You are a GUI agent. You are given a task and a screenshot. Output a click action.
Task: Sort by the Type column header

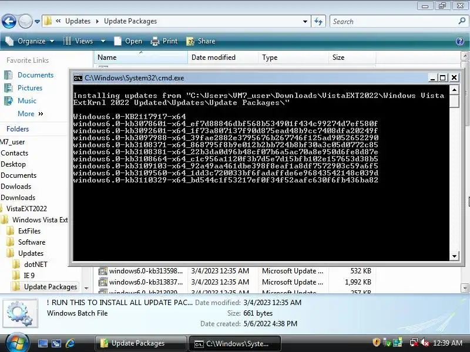(293, 57)
